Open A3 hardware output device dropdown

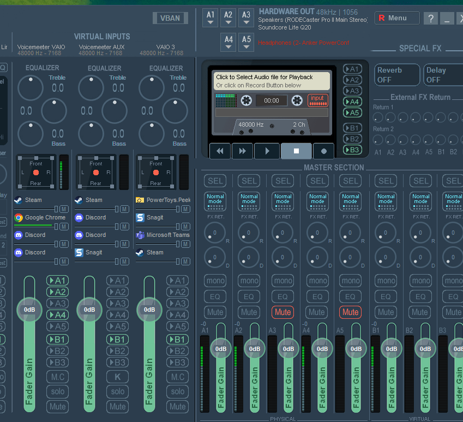pos(246,17)
